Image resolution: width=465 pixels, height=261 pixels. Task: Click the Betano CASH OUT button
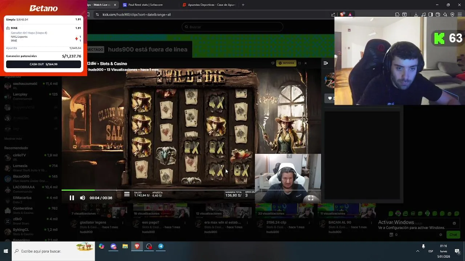44,64
